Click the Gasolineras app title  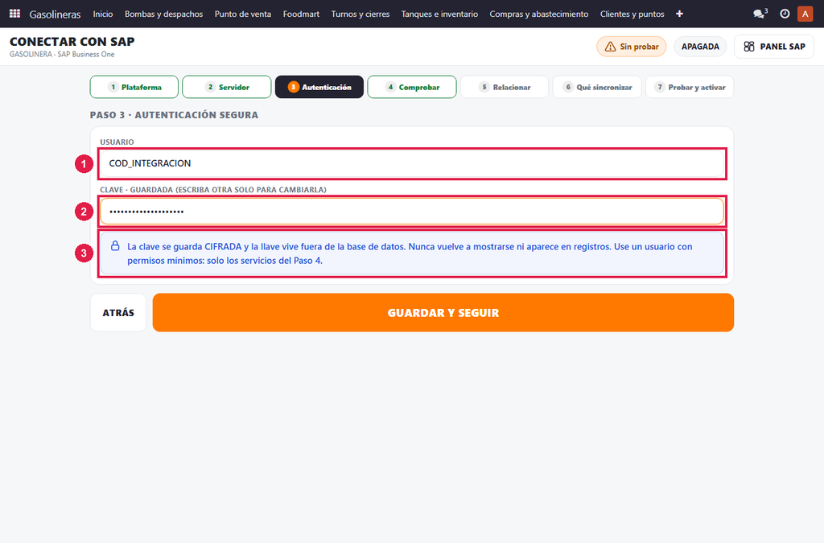56,14
